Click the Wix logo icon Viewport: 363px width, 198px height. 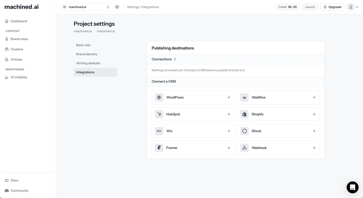point(159,131)
